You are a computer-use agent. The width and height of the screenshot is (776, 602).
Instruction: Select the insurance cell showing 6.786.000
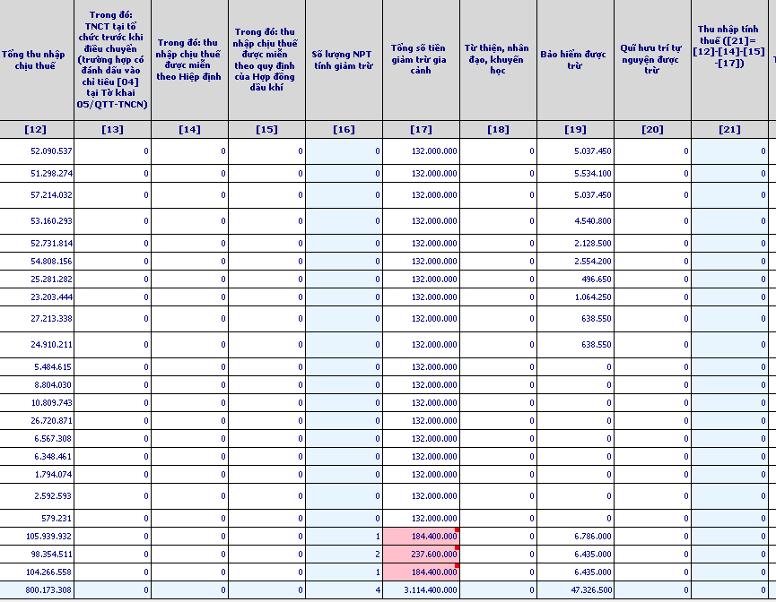(x=575, y=536)
